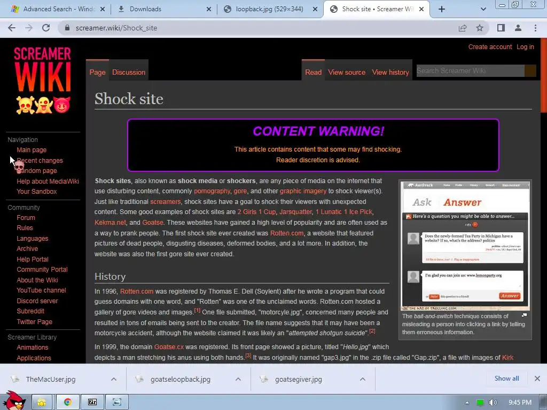Click the browser forward arrow

pos(29,28)
